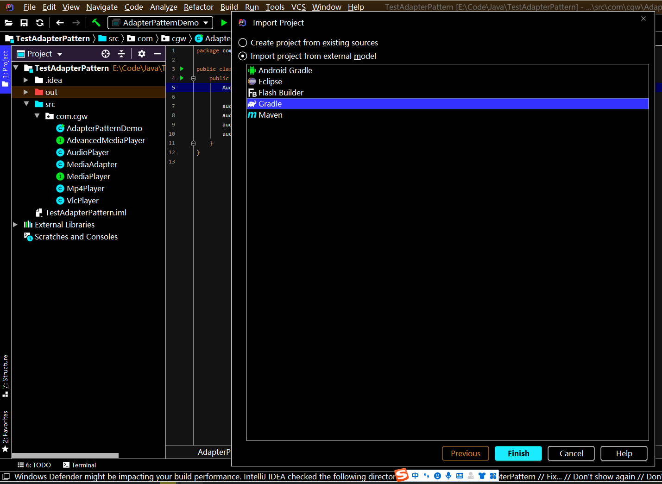Expand External Libraries node
The image size is (662, 484).
pos(15,225)
